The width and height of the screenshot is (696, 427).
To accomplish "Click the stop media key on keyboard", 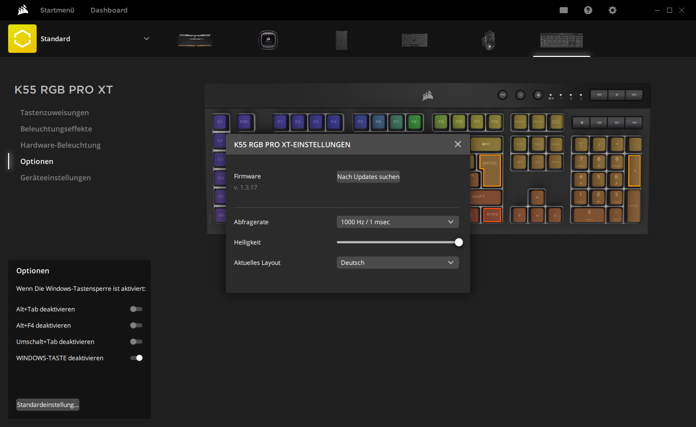I will [581, 123].
